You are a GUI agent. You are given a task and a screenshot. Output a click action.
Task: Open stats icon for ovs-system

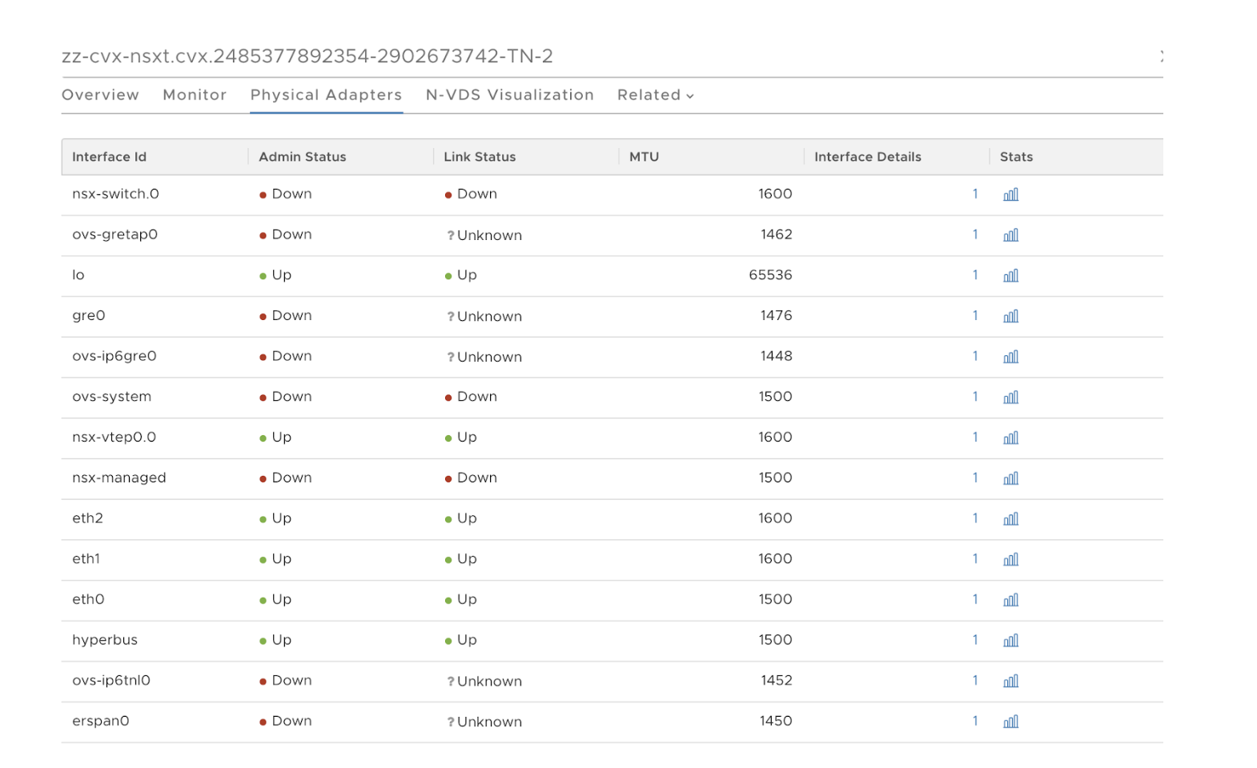1010,397
